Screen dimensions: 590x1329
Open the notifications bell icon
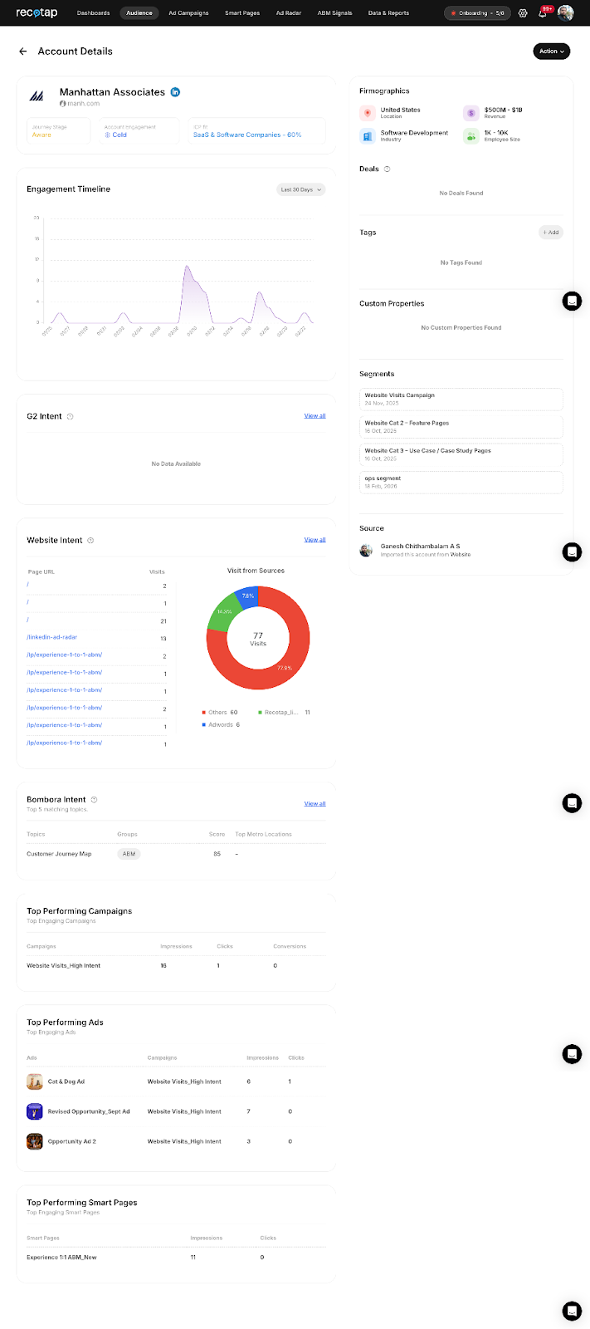[543, 13]
